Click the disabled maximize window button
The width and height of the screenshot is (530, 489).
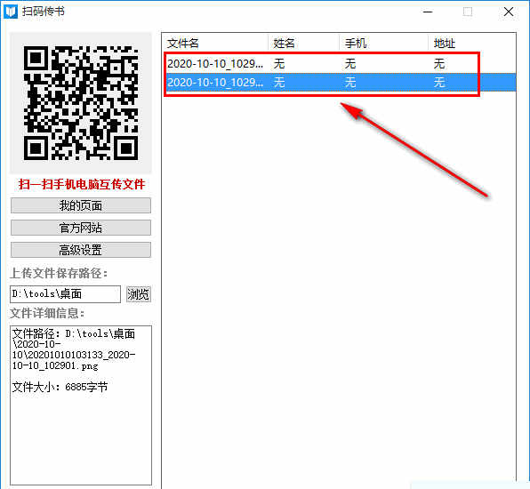coord(468,12)
